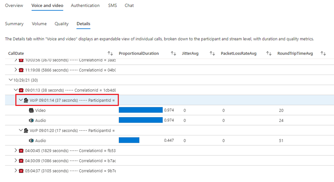Expand the 04:00:45 call row
Image resolution: width=334 pixels, height=182 pixels.
click(x=16, y=150)
